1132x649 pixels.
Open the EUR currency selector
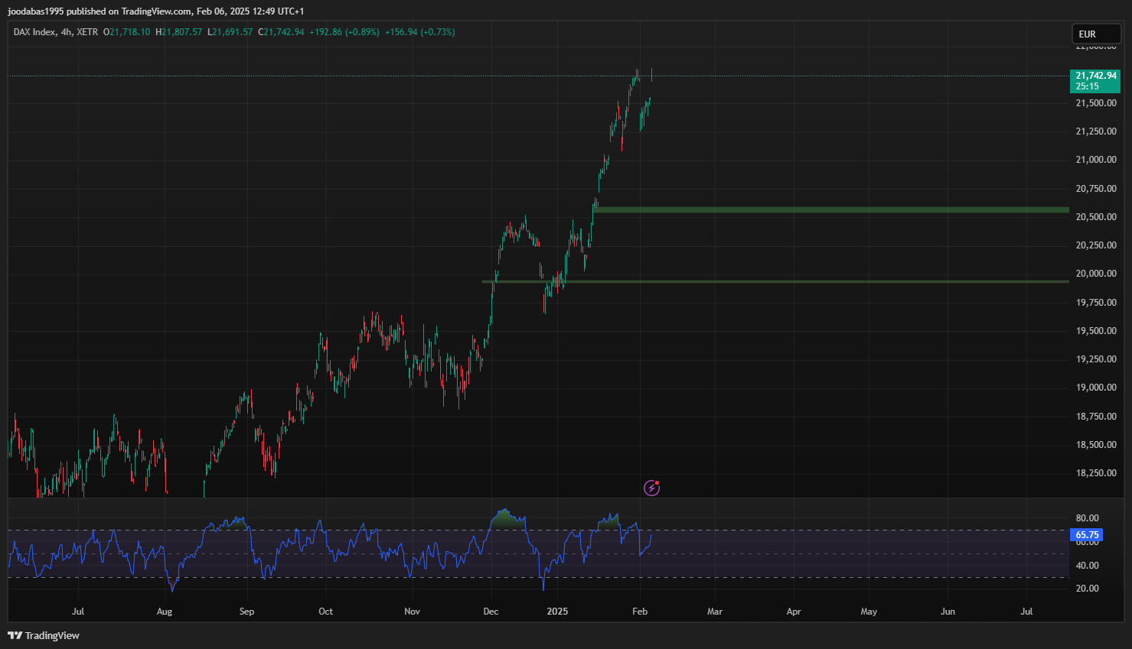pos(1096,34)
